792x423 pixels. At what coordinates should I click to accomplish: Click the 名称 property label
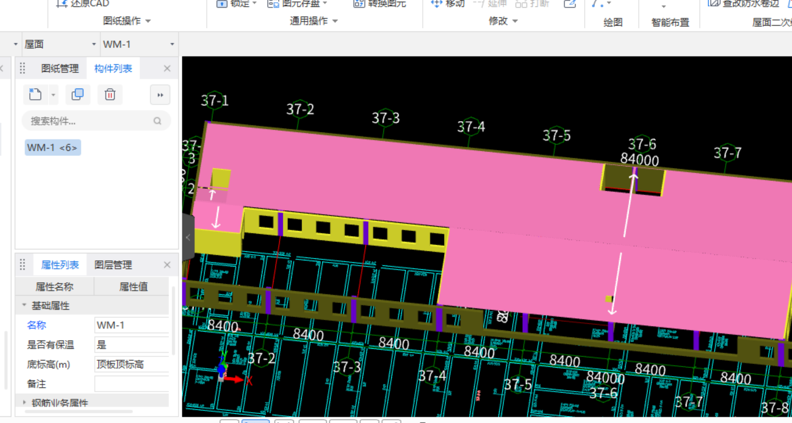tap(37, 325)
